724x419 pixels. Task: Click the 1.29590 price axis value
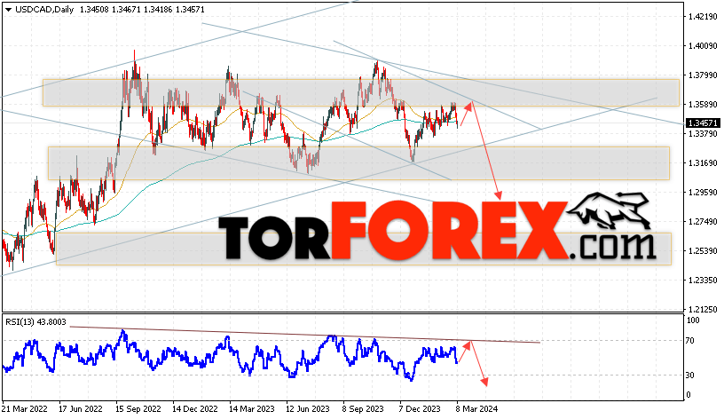(x=703, y=192)
